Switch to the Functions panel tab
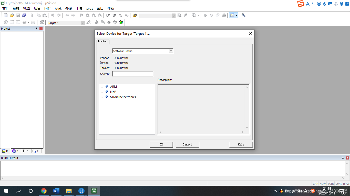This screenshot has height=196, width=350. [26, 151]
